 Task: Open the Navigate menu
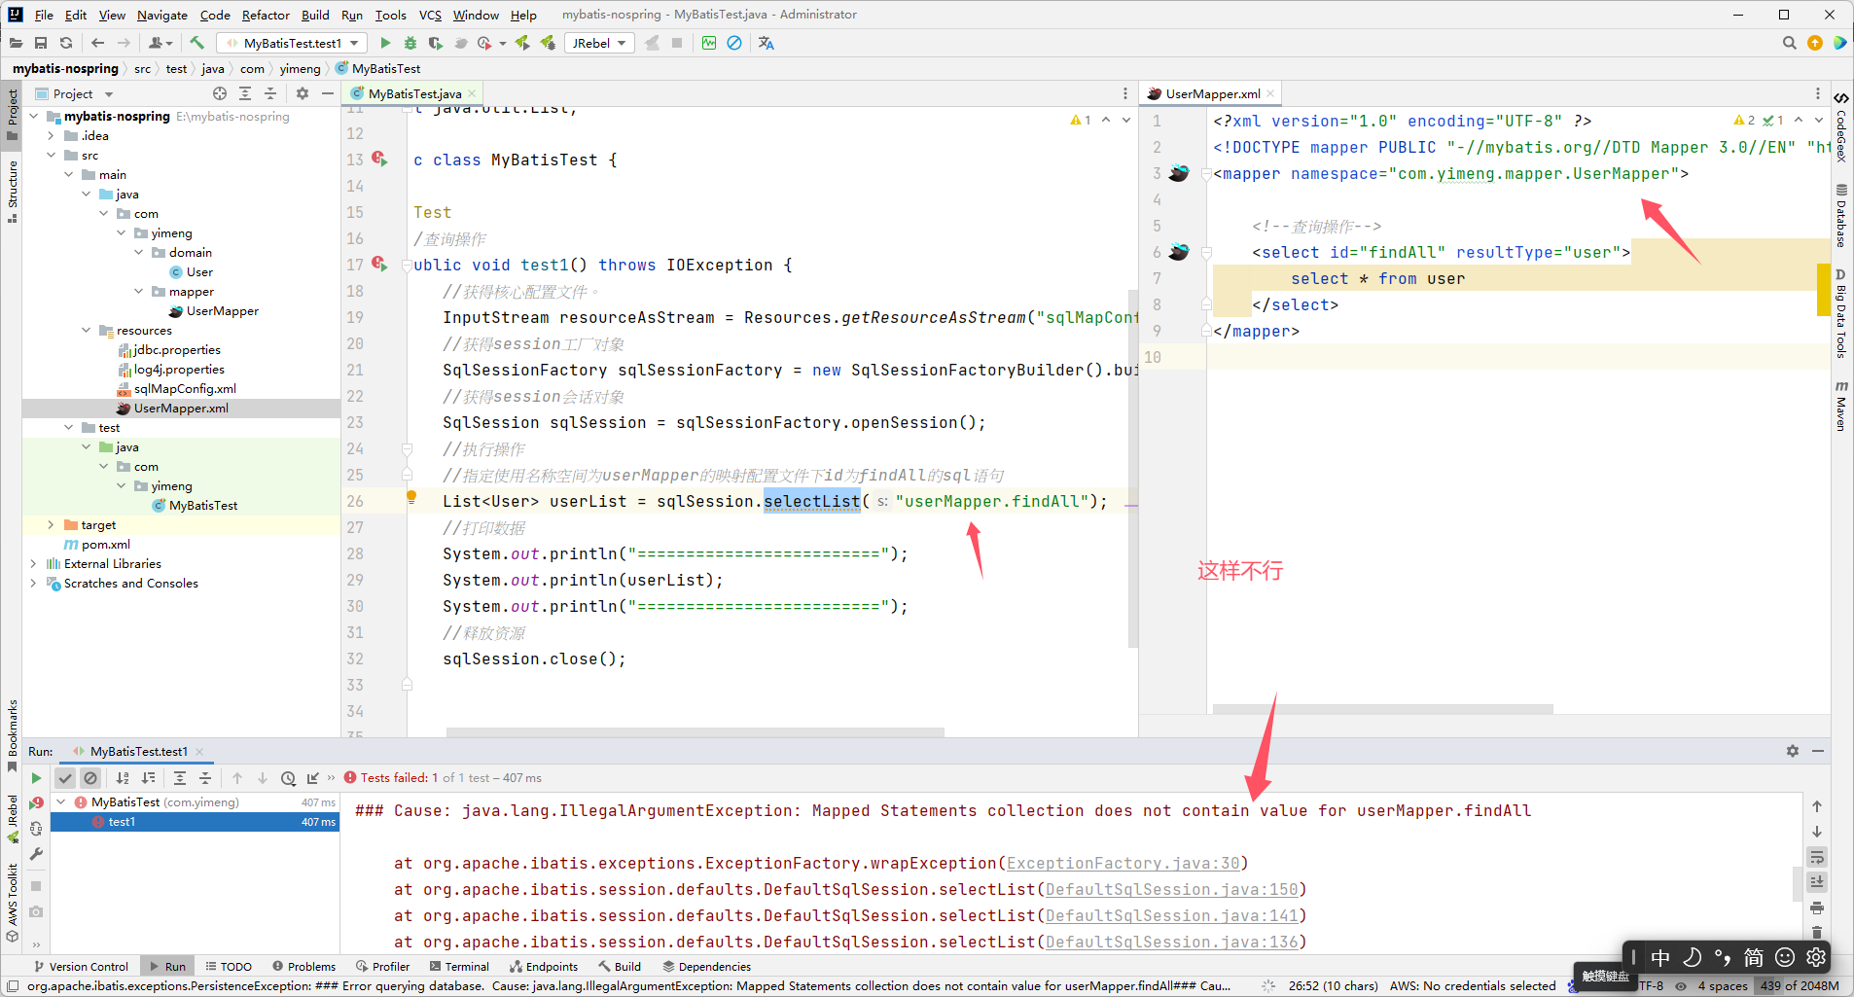click(x=161, y=15)
